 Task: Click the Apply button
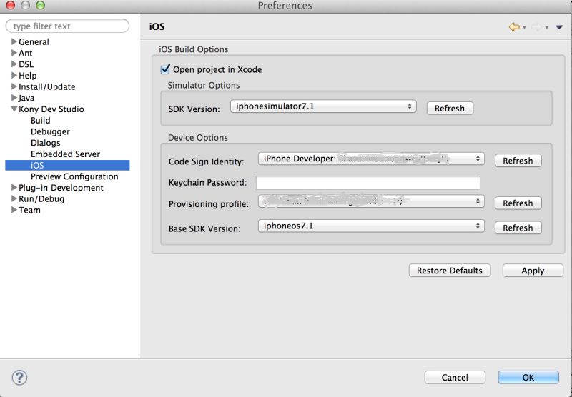[533, 271]
